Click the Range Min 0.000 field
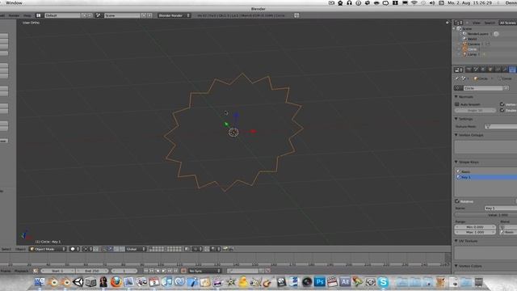 coord(475,227)
